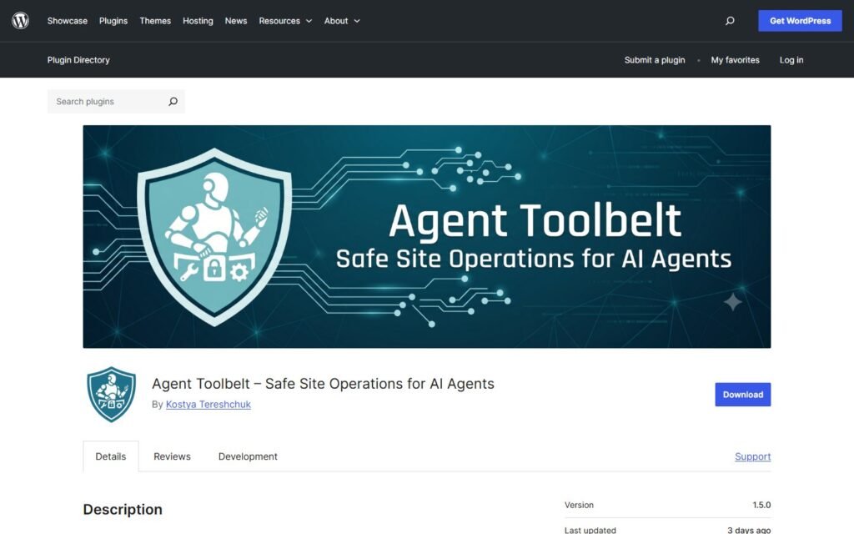Image resolution: width=854 pixels, height=534 pixels.
Task: Open the Plugin Directory link
Action: click(78, 60)
